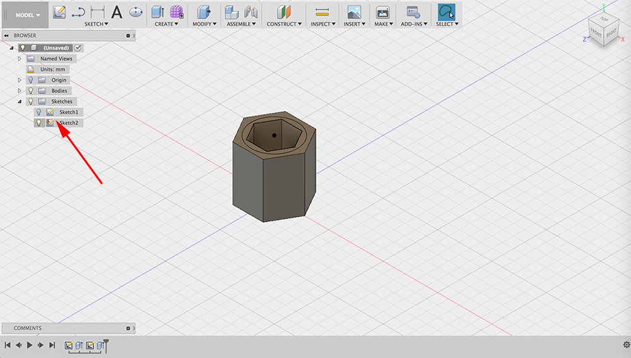Click the first extrude feature in timeline
The width and height of the screenshot is (631, 358).
point(80,345)
